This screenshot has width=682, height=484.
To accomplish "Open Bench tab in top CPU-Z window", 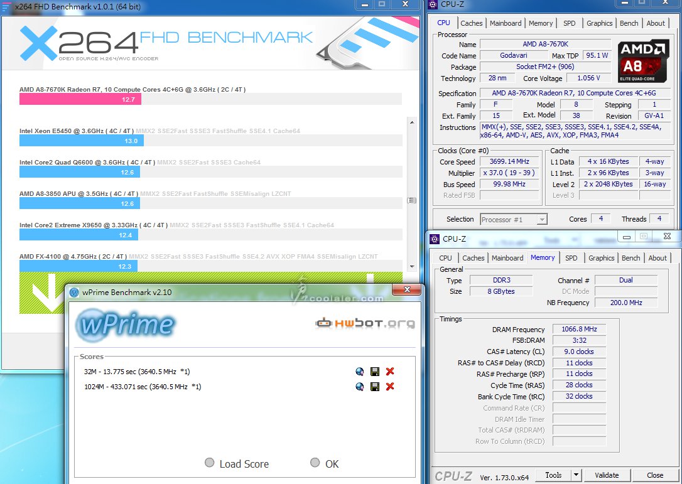I will [629, 23].
